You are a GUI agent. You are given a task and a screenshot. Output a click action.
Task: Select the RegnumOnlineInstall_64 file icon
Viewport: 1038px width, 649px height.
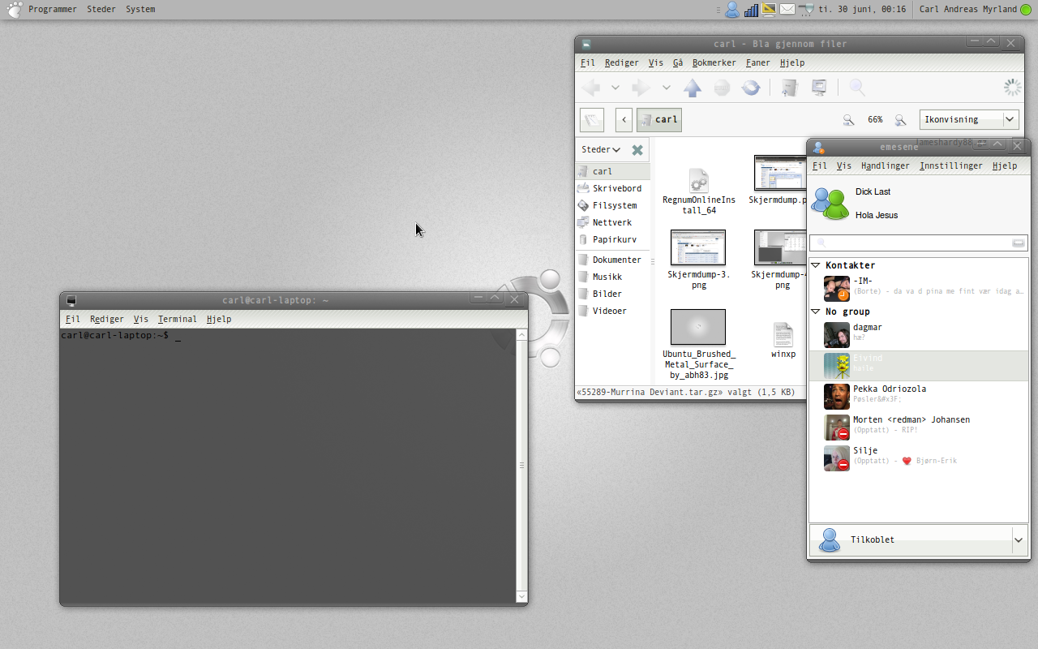[x=698, y=180]
